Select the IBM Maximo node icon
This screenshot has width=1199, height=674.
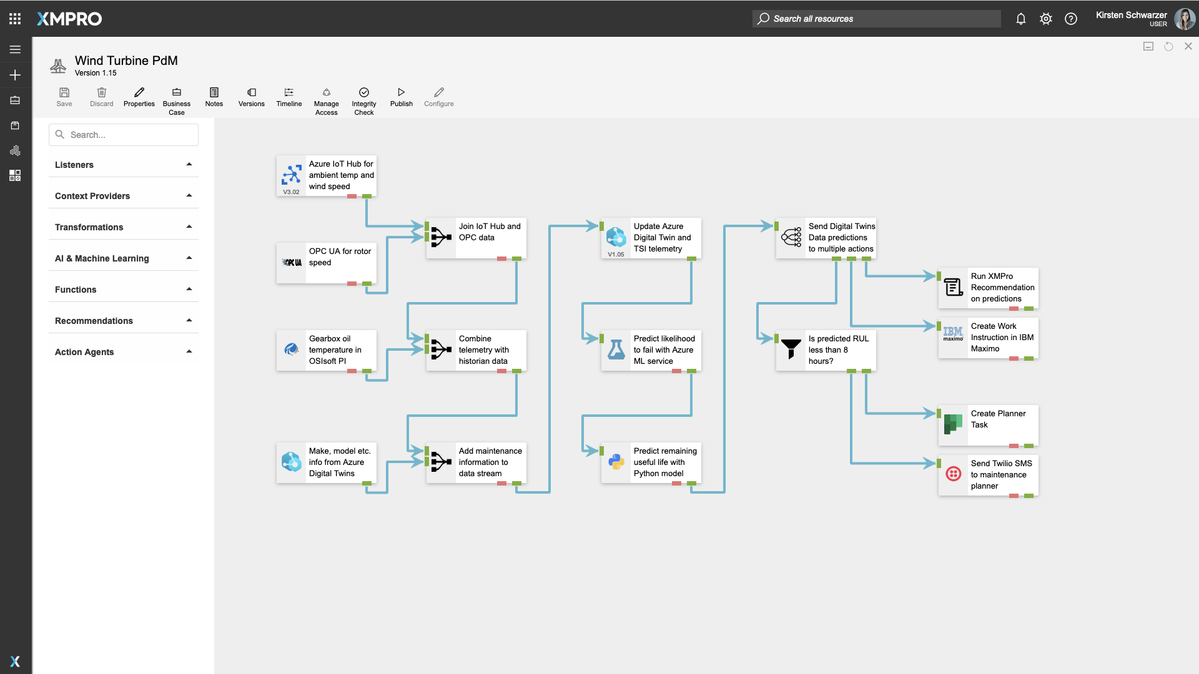coord(953,335)
